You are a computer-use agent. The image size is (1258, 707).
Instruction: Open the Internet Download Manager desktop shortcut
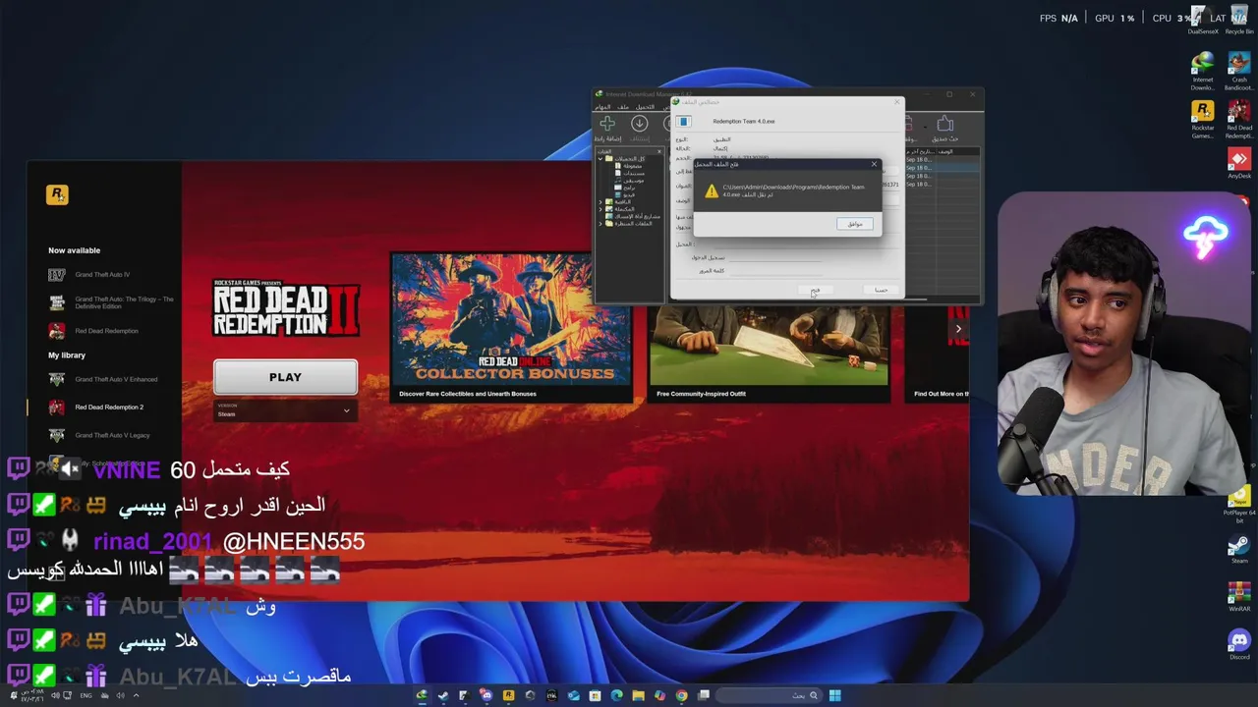coord(1203,73)
